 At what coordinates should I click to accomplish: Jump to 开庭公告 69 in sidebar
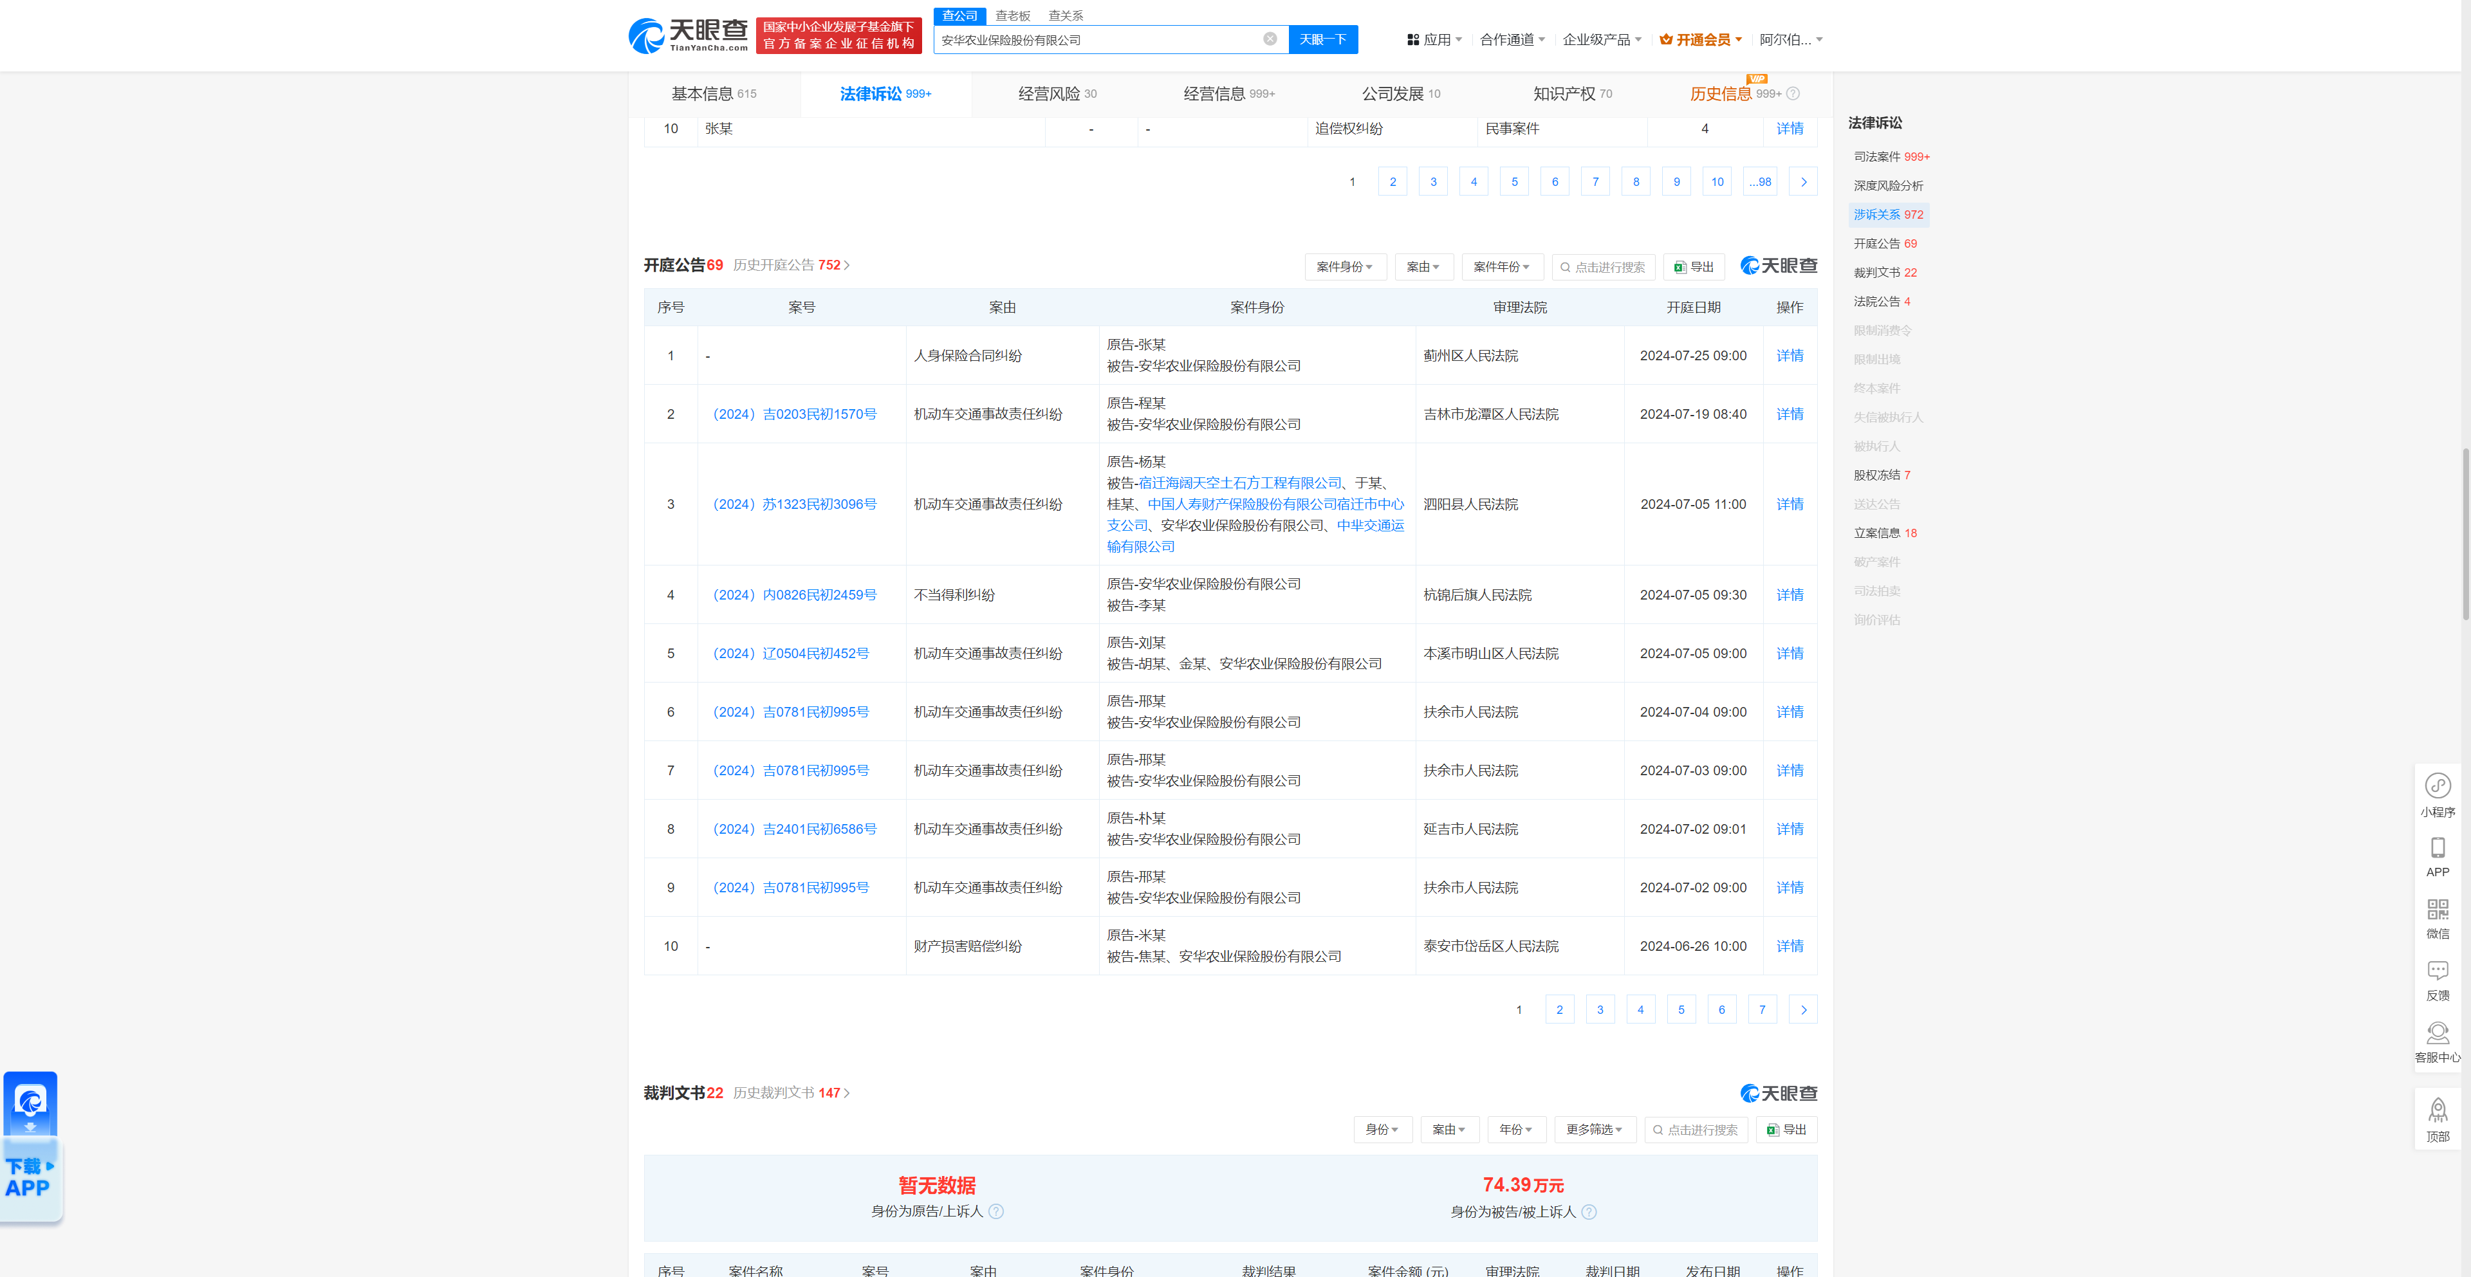tap(1885, 244)
